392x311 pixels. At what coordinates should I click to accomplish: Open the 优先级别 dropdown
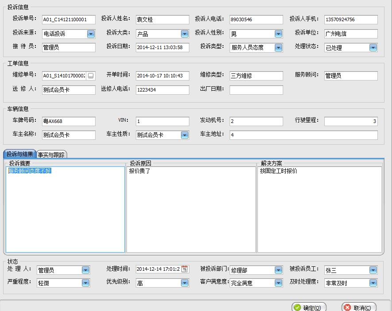(184, 283)
